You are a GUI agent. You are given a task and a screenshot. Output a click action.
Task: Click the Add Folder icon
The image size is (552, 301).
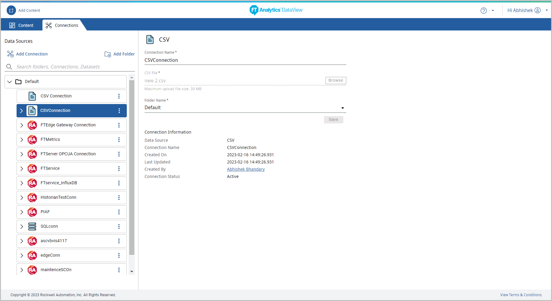pos(108,54)
